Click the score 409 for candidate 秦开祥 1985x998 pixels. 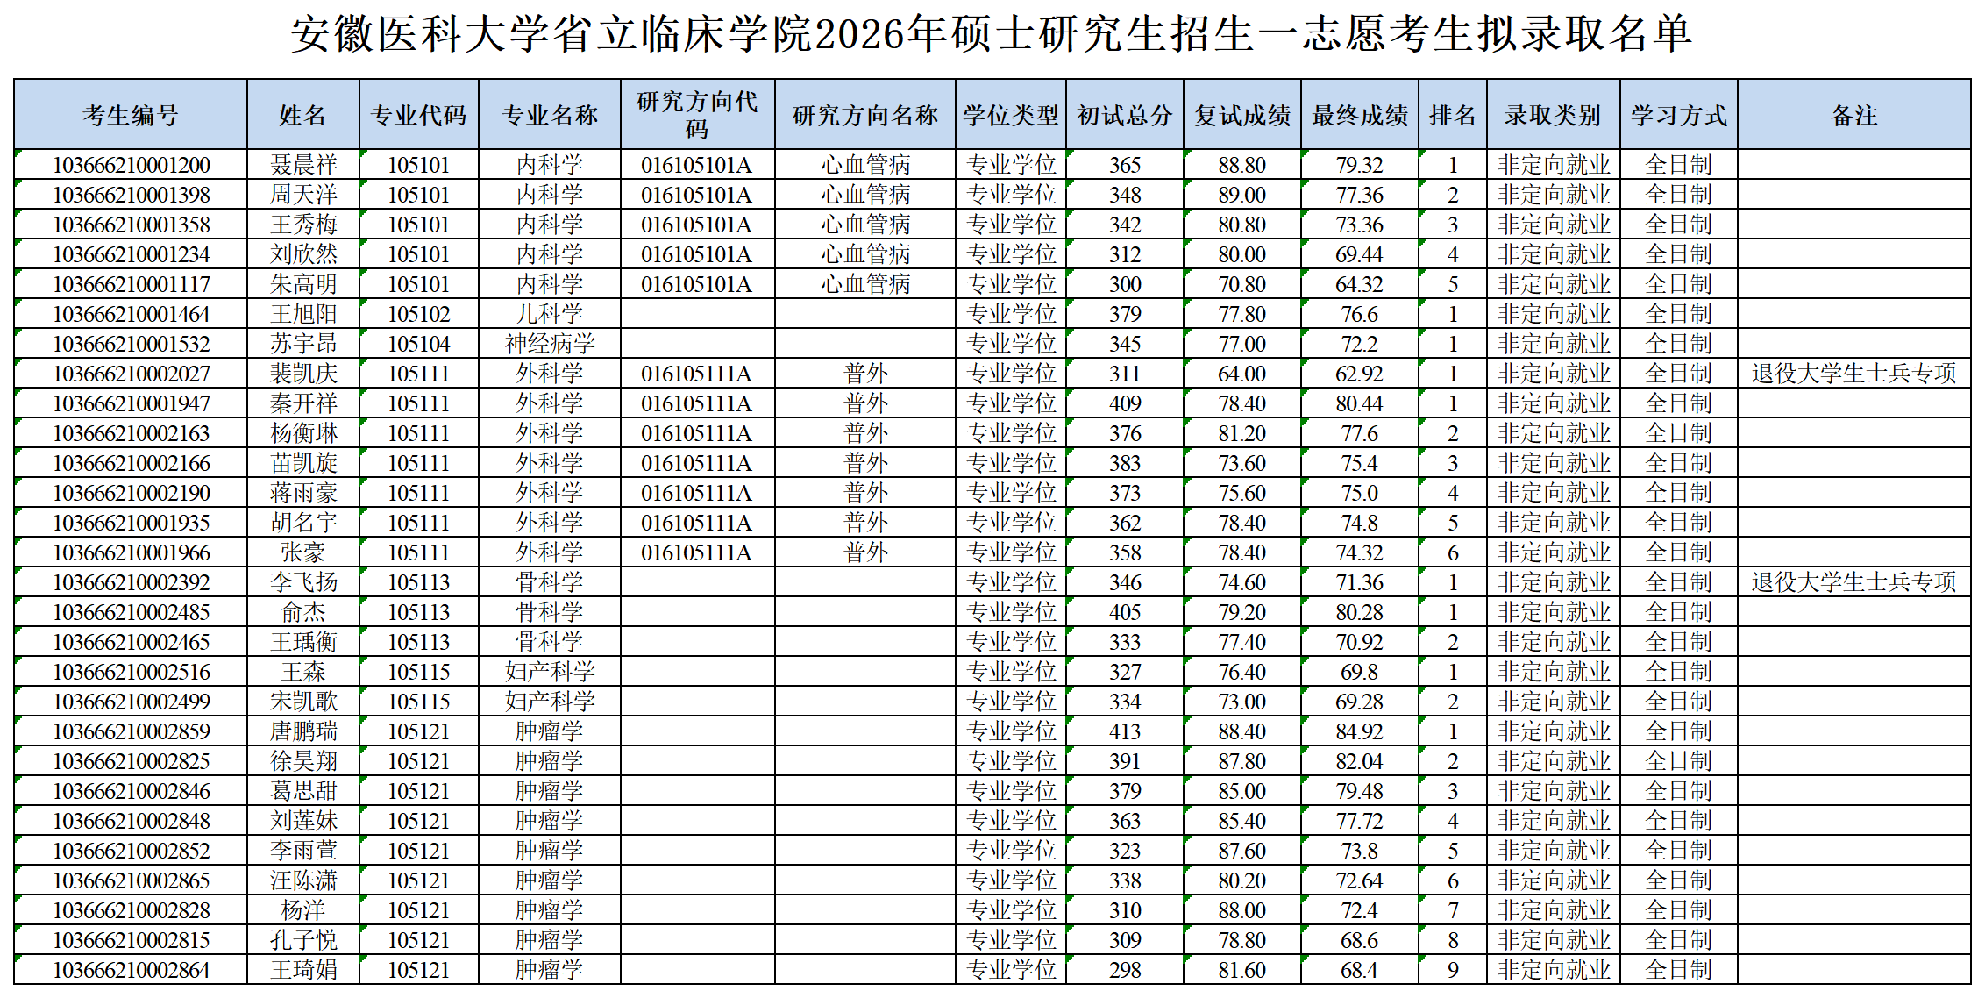(x=1125, y=403)
